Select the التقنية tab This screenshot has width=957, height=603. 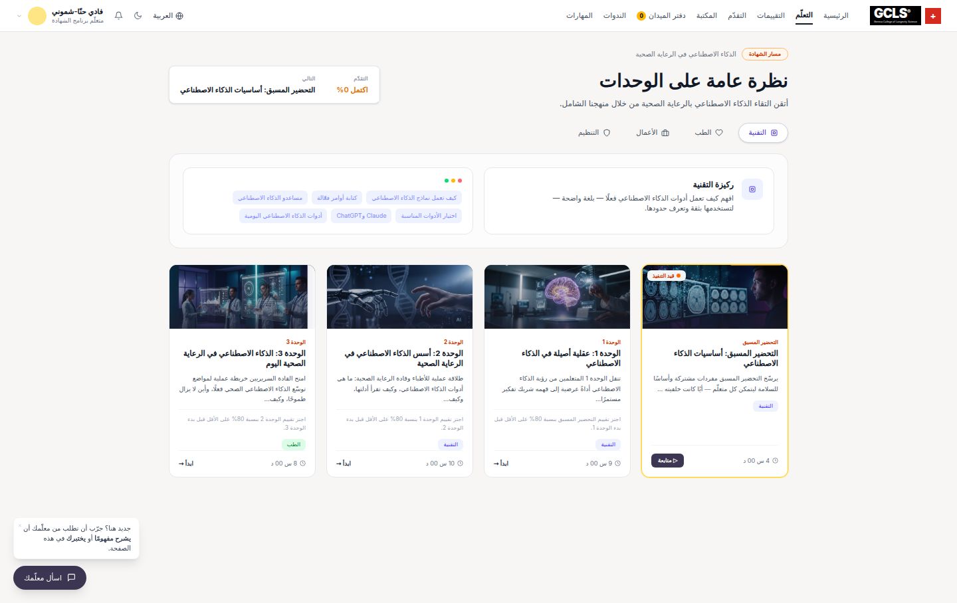763,133
